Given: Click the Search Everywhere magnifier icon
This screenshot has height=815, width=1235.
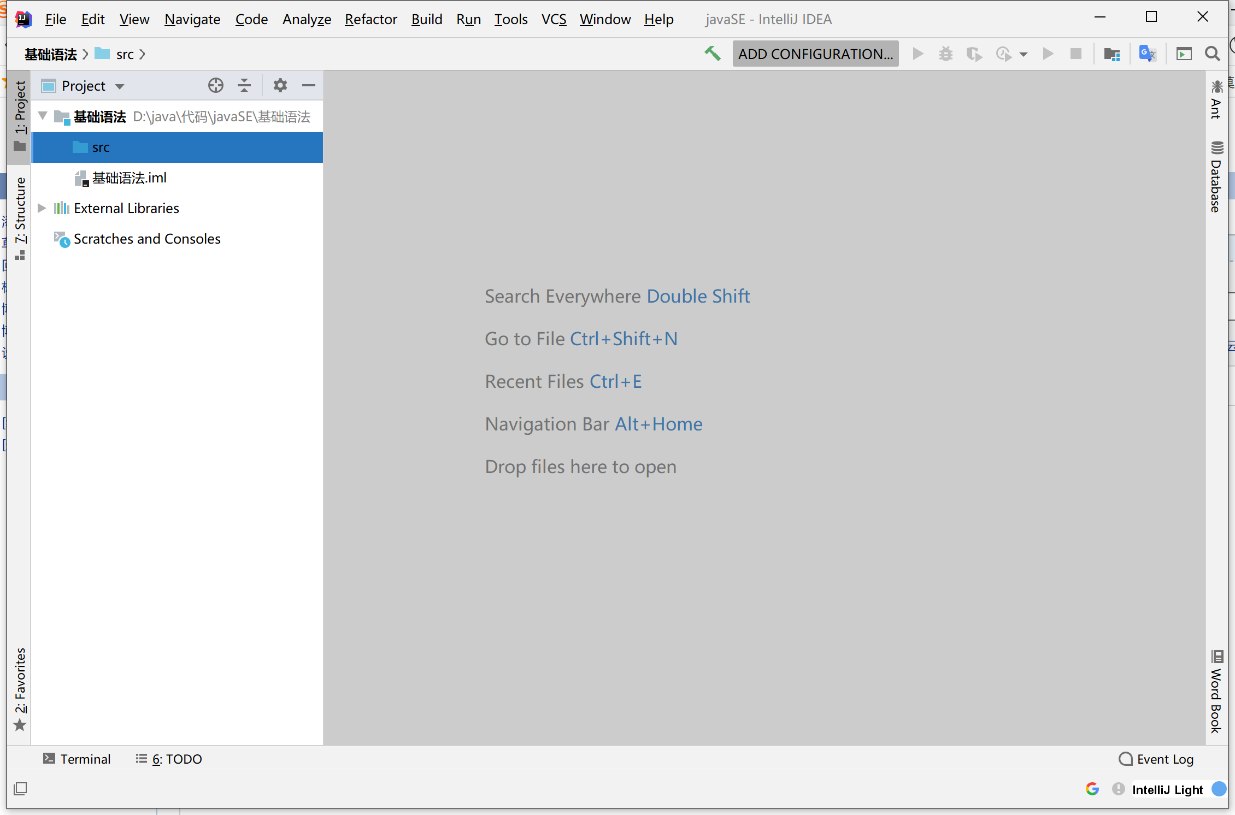Looking at the screenshot, I should 1212,54.
